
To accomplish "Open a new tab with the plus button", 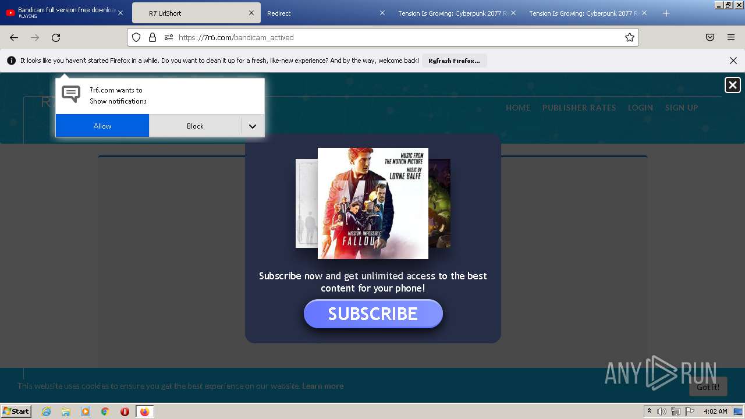I will (666, 13).
